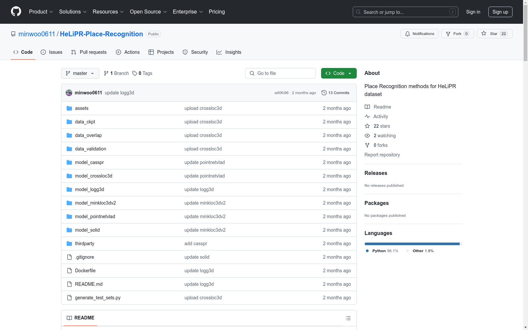The image size is (528, 330).
Task: View repository Activity
Action: tap(376, 116)
